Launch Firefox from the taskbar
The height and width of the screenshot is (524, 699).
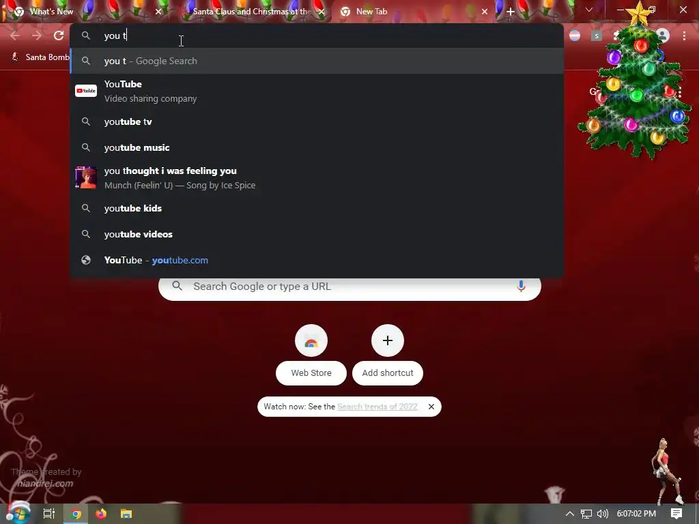coord(101,514)
